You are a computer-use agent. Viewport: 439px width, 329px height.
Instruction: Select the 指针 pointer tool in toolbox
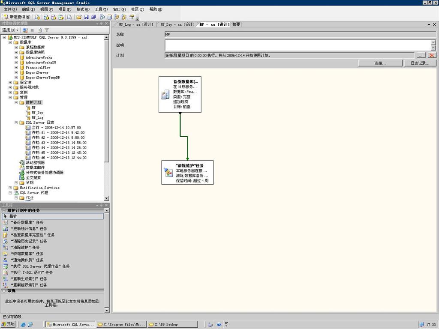(53, 216)
